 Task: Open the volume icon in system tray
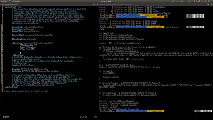[x=206, y=1]
